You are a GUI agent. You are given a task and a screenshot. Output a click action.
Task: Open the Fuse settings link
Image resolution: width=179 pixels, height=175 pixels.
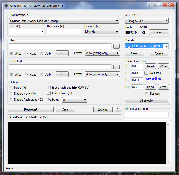(x=153, y=78)
